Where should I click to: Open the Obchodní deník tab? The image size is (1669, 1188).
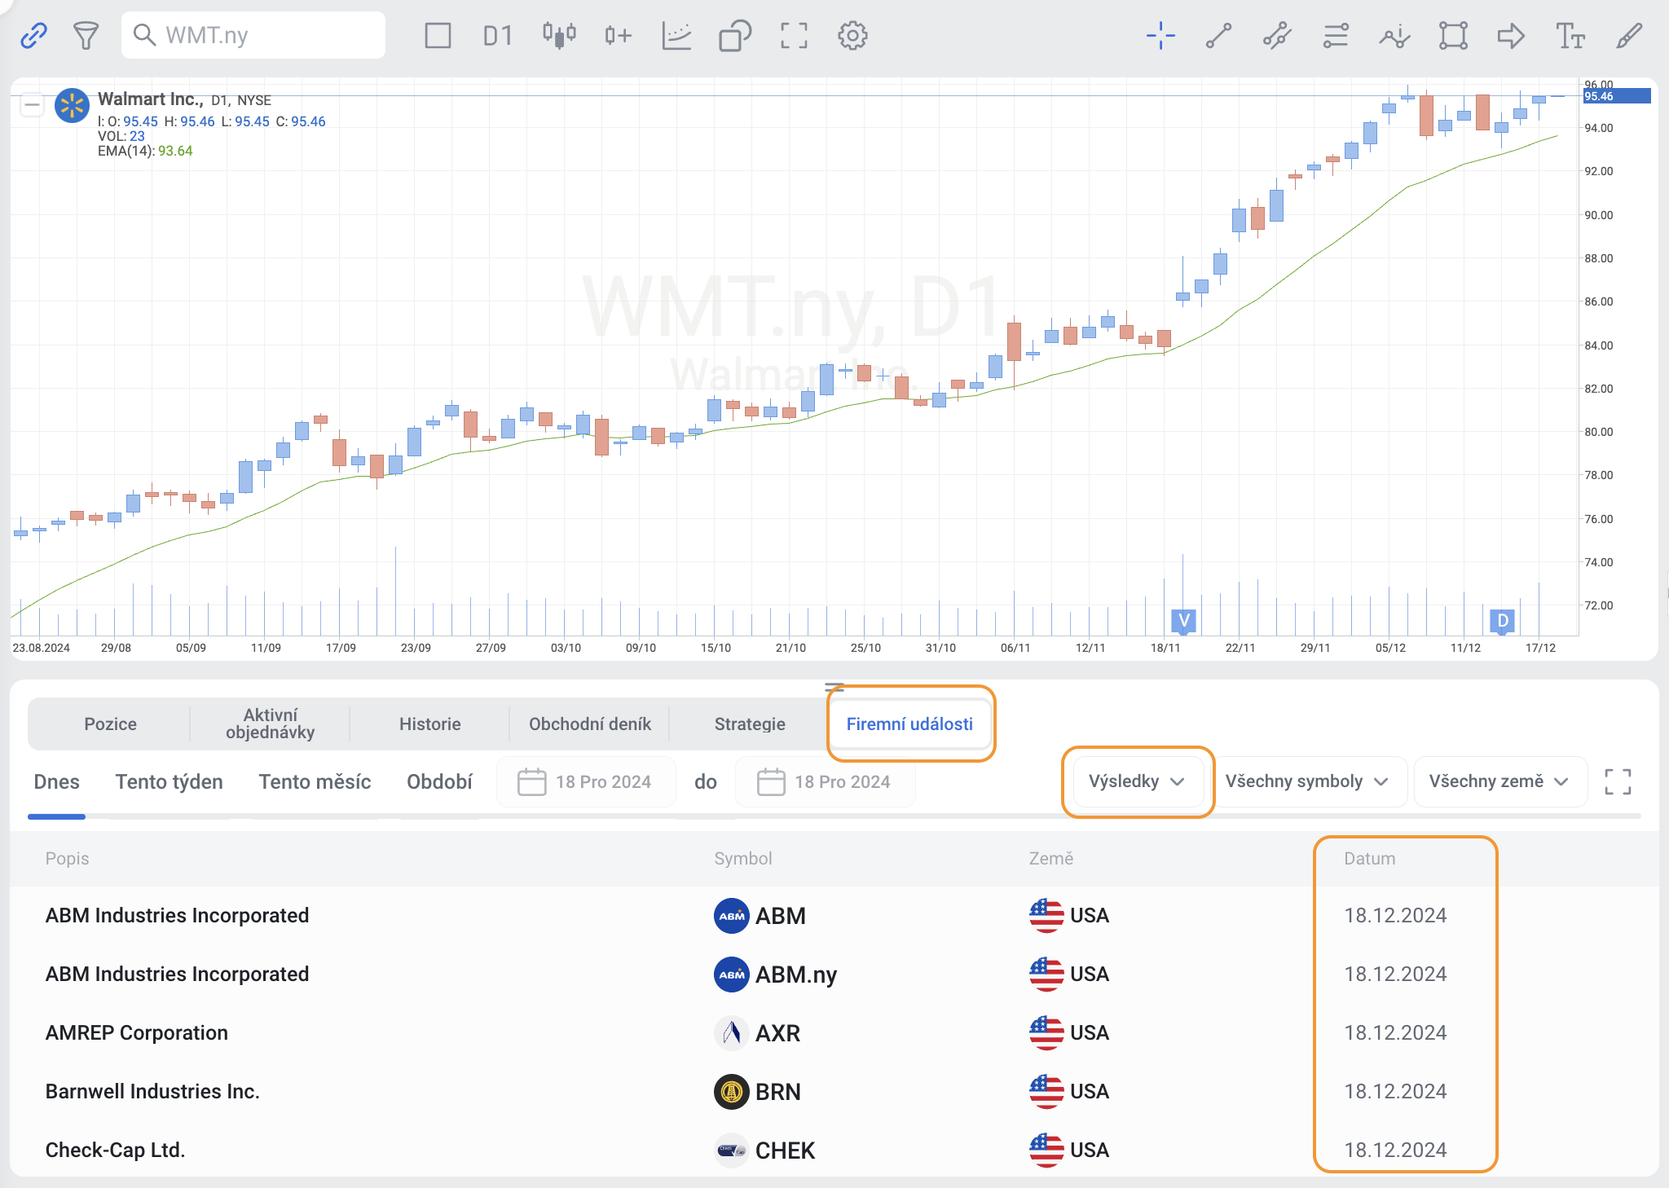click(x=589, y=724)
